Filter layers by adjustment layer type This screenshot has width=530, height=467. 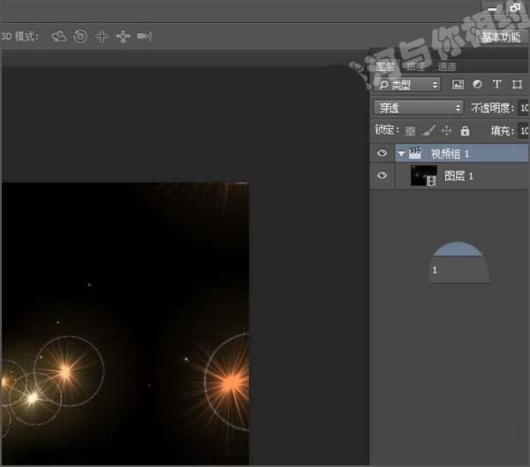(x=477, y=85)
